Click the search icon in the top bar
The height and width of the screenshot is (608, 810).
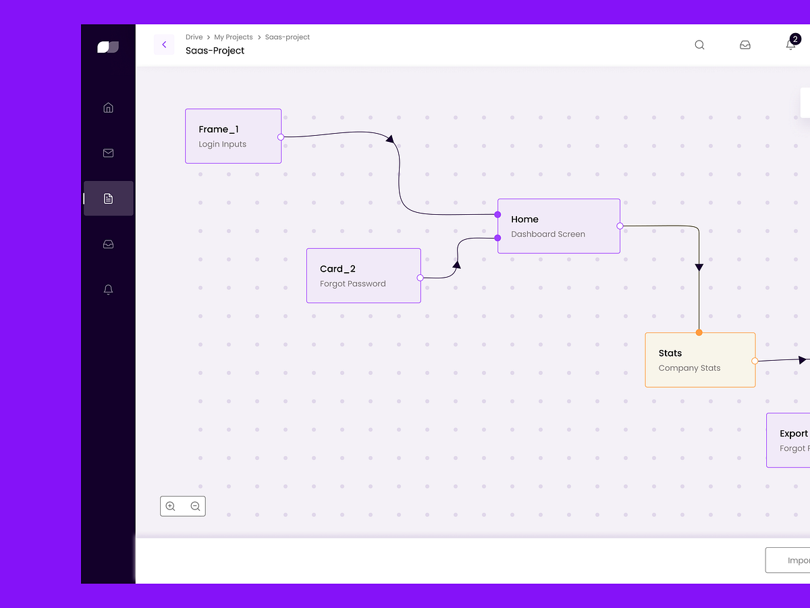[699, 45]
